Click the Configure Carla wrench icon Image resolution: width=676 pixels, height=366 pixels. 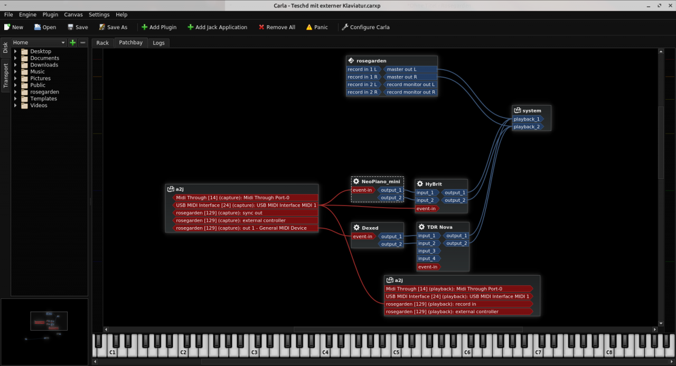(x=345, y=27)
